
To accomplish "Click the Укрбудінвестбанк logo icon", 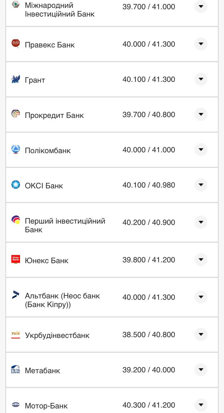I will point(15,335).
